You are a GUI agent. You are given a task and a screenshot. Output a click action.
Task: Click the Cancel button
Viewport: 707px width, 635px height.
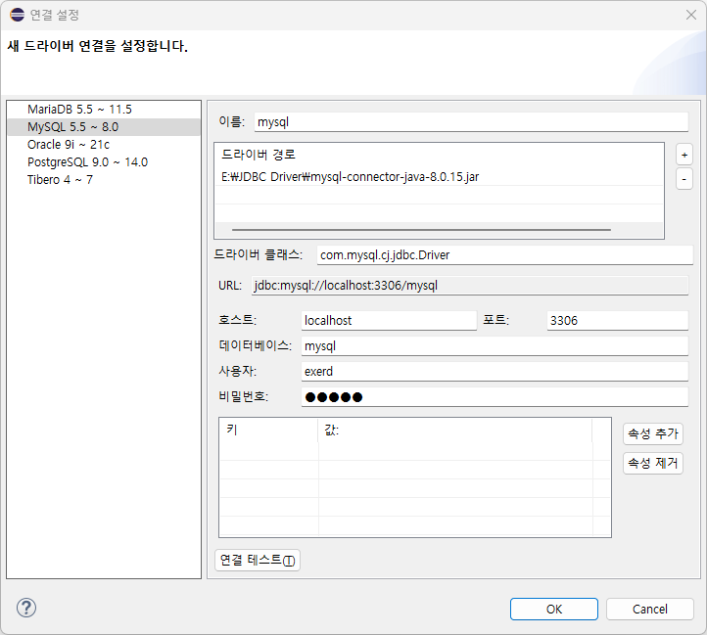(650, 610)
